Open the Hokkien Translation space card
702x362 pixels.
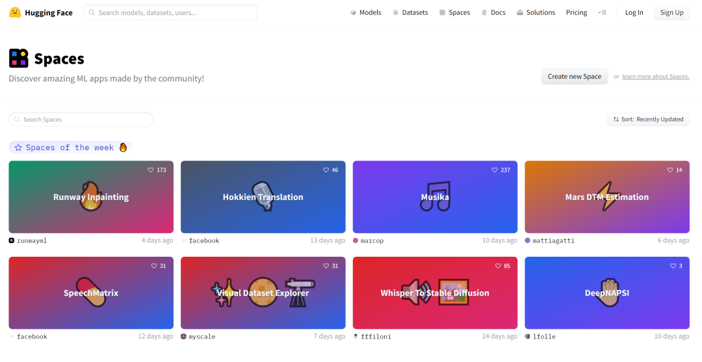(x=263, y=197)
